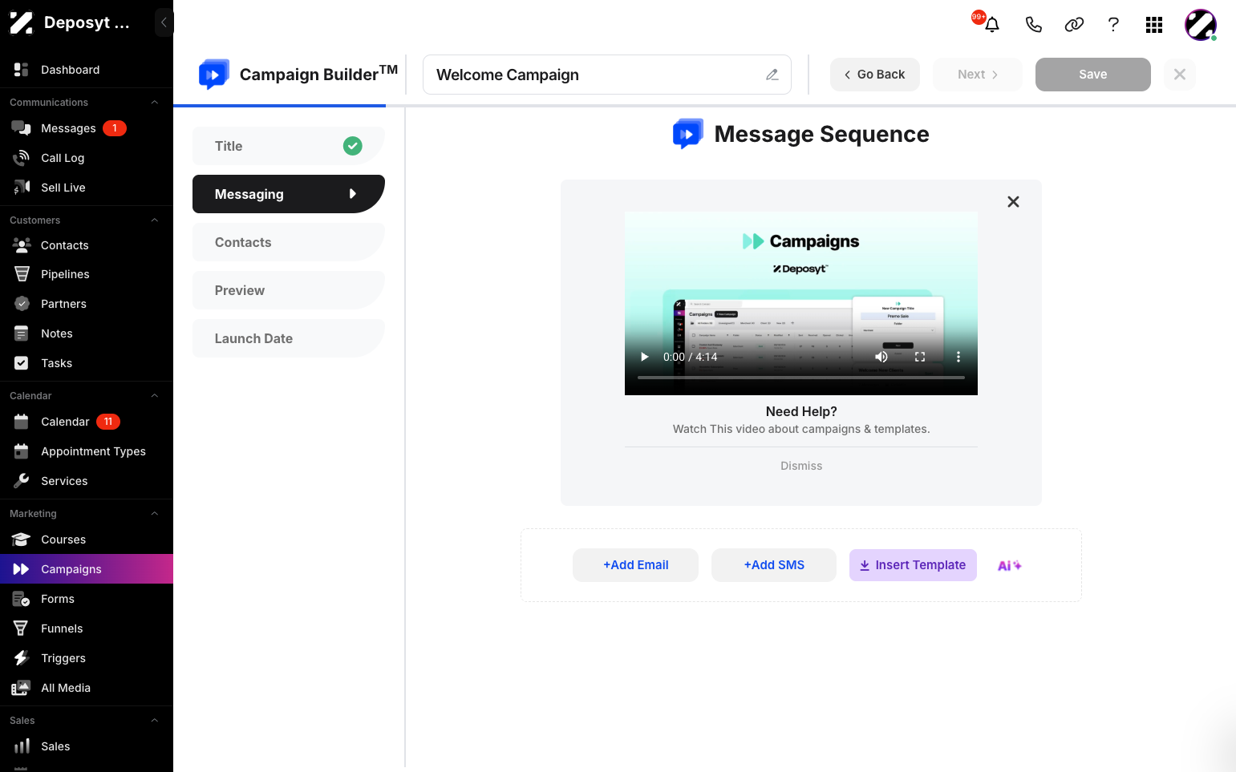
Task: Collapse the Calendar section
Action: coord(155,396)
